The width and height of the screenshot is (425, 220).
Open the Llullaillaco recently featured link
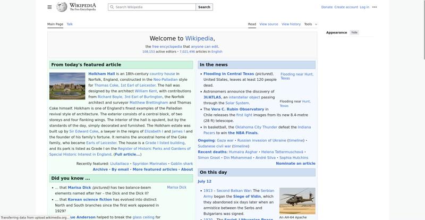(x=120, y=164)
